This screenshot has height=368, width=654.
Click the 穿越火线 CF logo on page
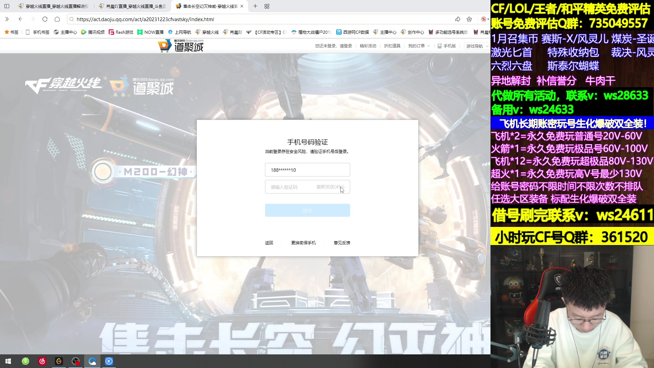click(x=64, y=85)
